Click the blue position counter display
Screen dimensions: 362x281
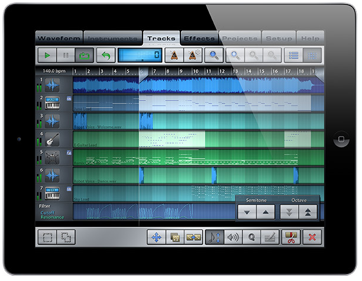click(x=140, y=55)
